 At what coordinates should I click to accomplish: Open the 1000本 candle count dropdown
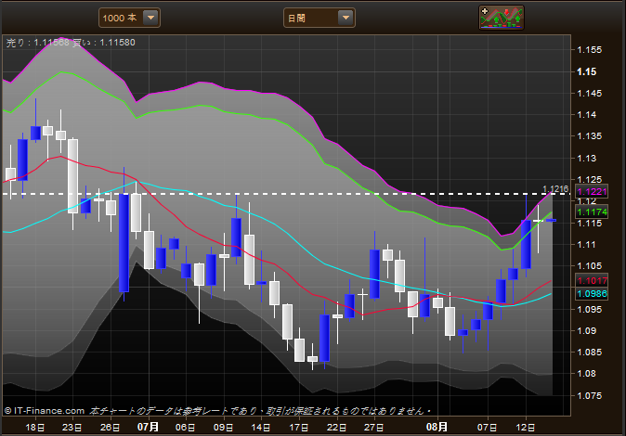(129, 18)
